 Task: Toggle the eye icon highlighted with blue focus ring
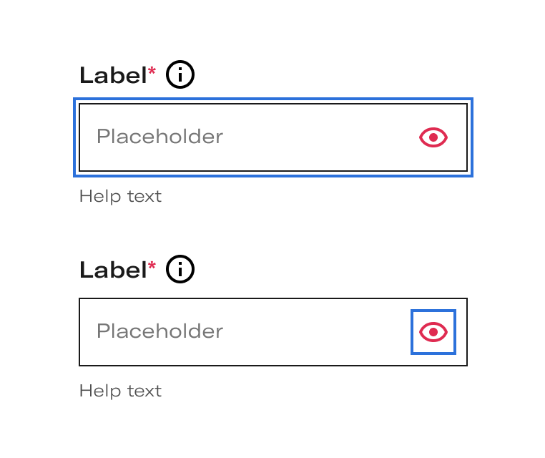pos(433,332)
